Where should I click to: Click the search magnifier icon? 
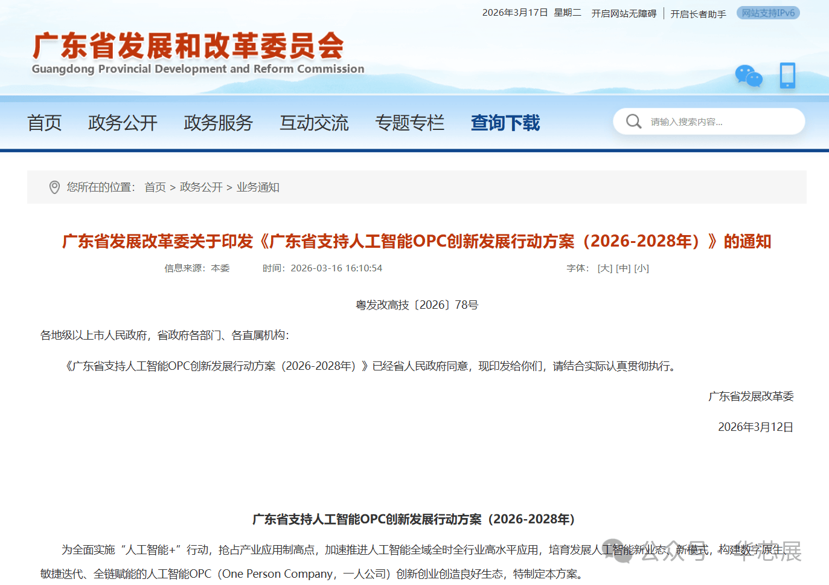[x=633, y=121]
